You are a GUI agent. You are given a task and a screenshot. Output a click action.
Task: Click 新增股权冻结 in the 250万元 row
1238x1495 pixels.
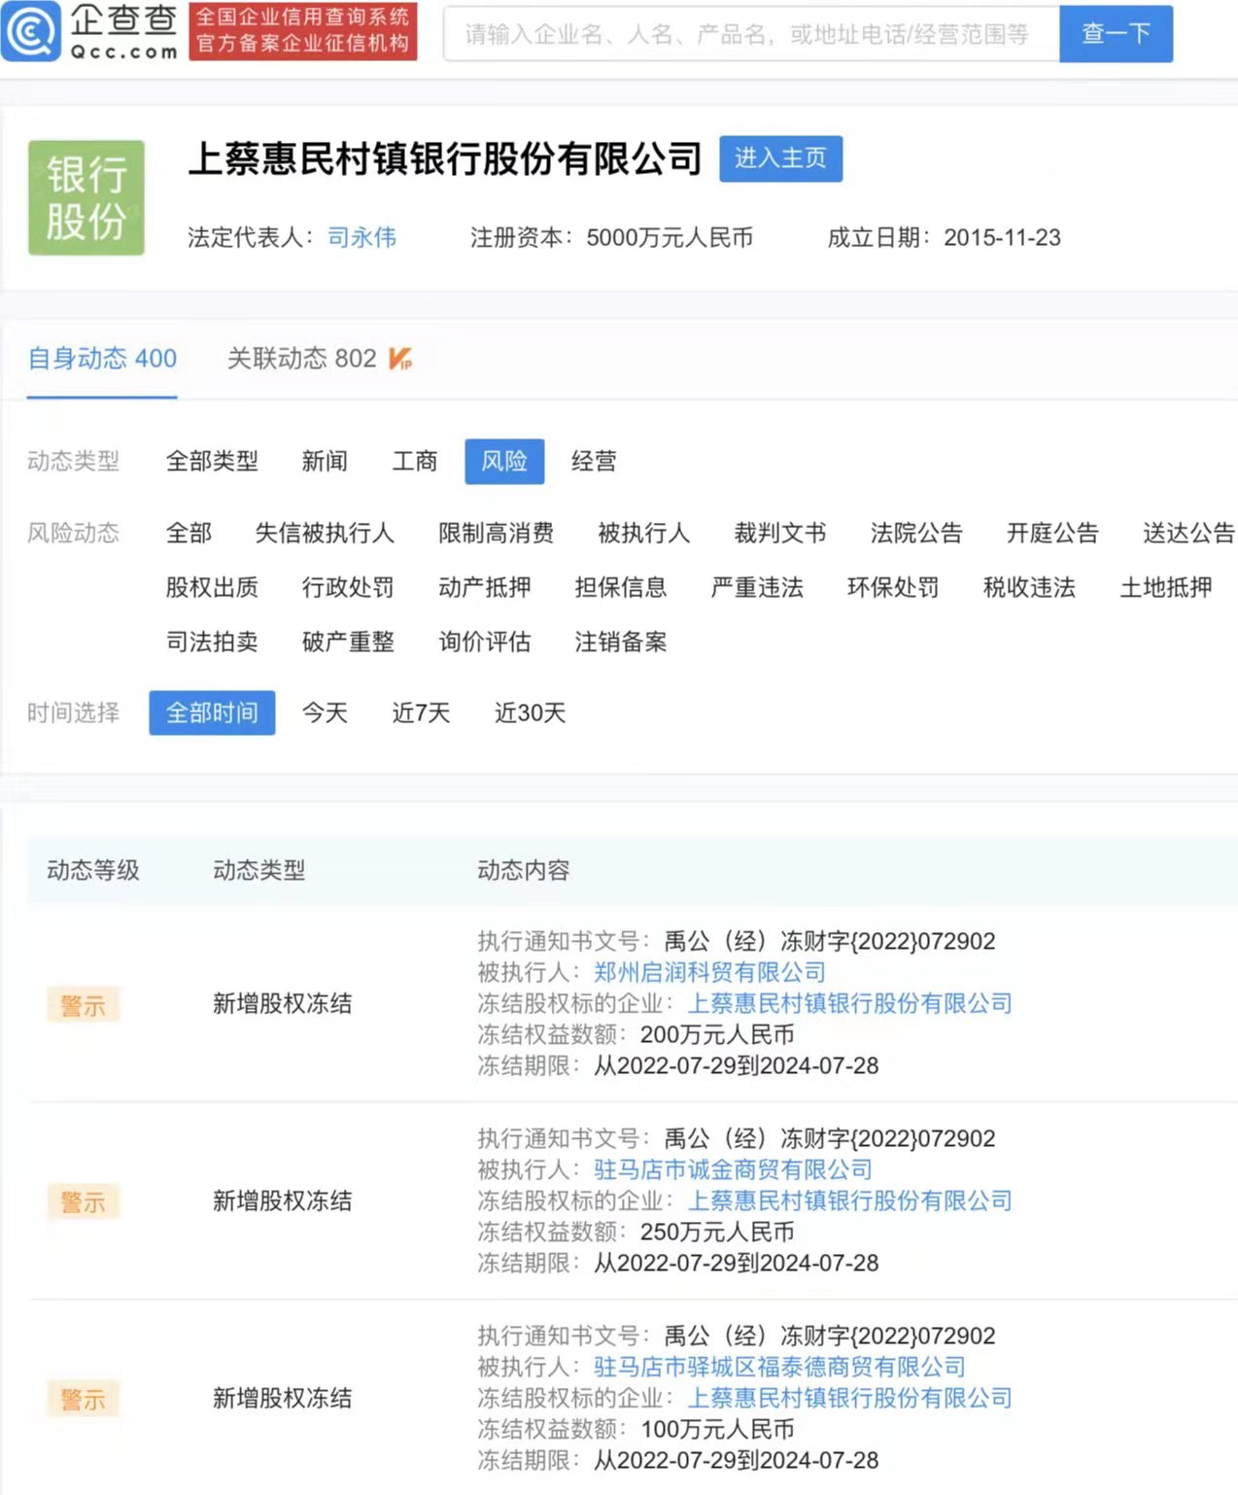point(282,1200)
